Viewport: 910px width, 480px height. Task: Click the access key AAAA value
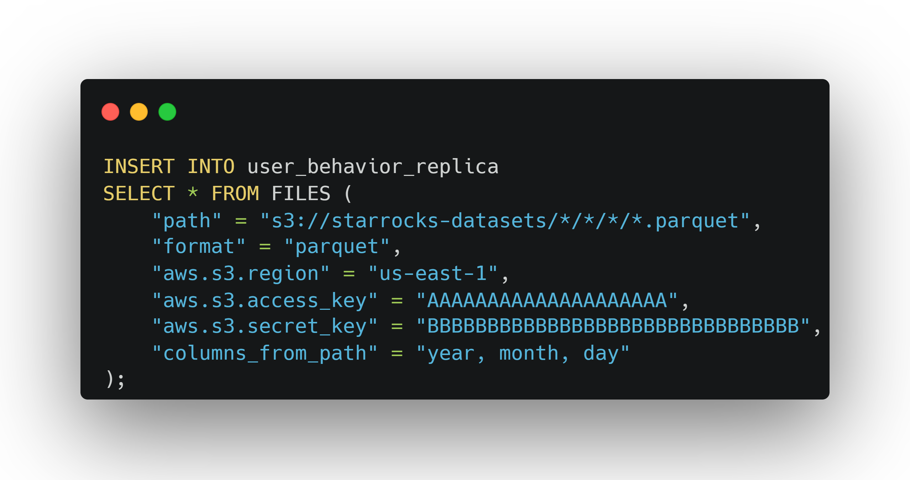(546, 301)
